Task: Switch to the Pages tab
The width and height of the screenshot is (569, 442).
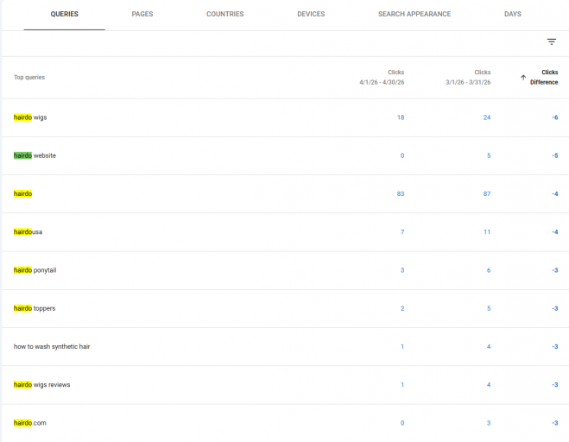Action: pos(142,14)
